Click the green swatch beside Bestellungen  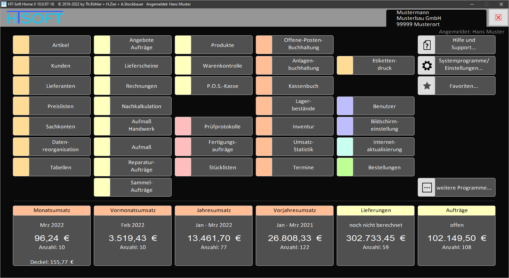pos(345,167)
